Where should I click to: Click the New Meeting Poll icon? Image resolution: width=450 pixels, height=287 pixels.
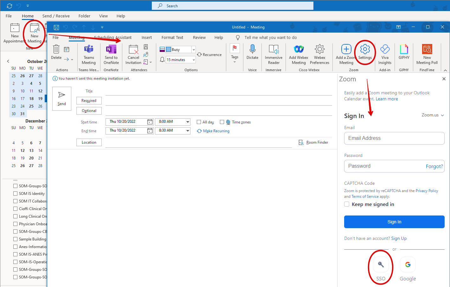(427, 50)
